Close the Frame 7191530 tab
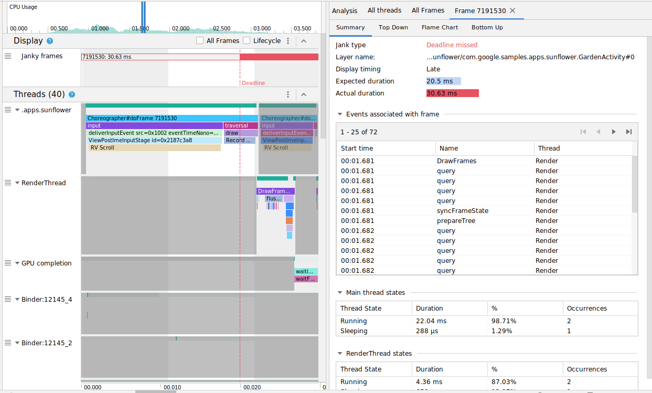Viewport: 652px width, 393px height. (x=512, y=10)
